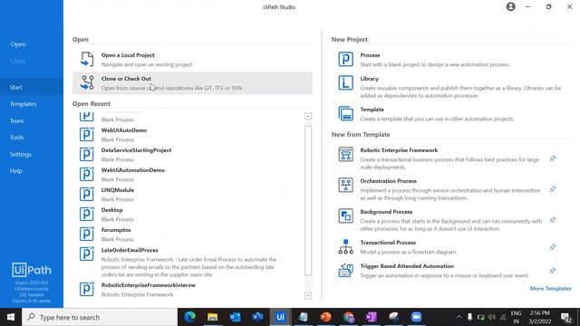Viewport: 580px width, 326px height.
Task: Click the Open Recent scrollbar thumb
Action: 308,201
